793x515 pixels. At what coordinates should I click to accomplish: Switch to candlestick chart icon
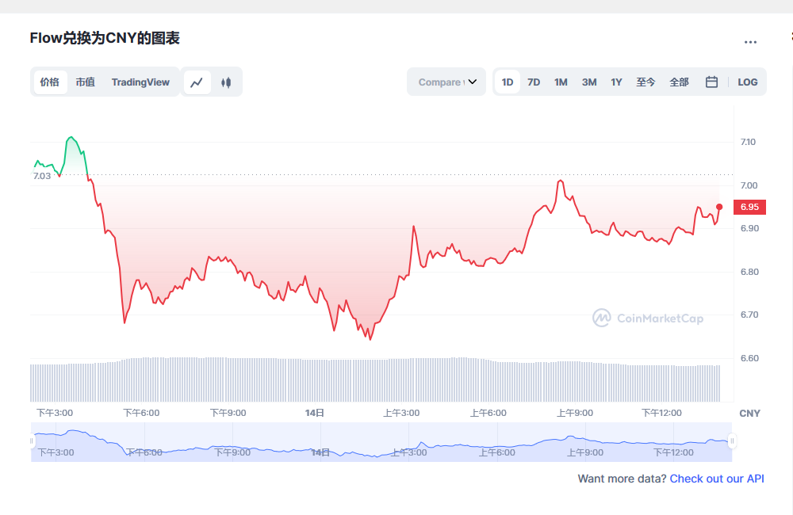pos(226,82)
